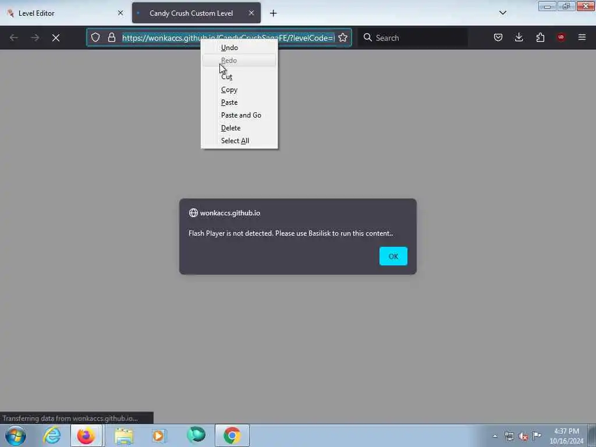This screenshot has width=596, height=447.
Task: Select Paste and Go menu entry
Action: 239,115
